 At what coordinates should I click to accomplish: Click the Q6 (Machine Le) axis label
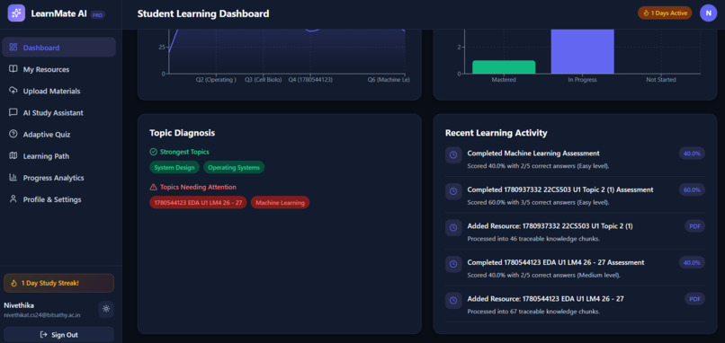(x=389, y=79)
